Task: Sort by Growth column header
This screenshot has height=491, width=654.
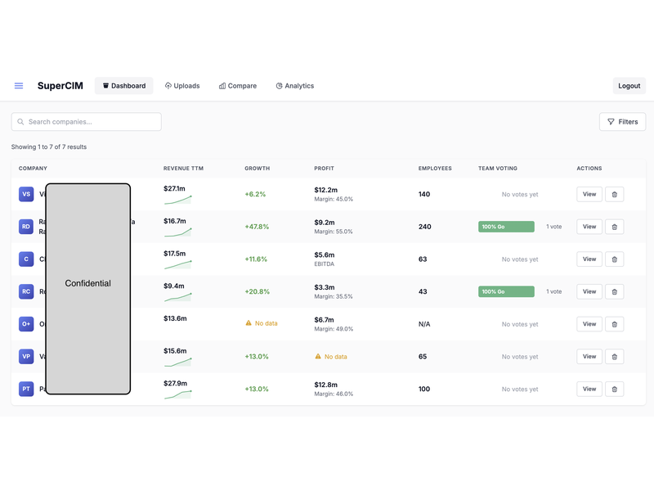Action: (x=257, y=169)
